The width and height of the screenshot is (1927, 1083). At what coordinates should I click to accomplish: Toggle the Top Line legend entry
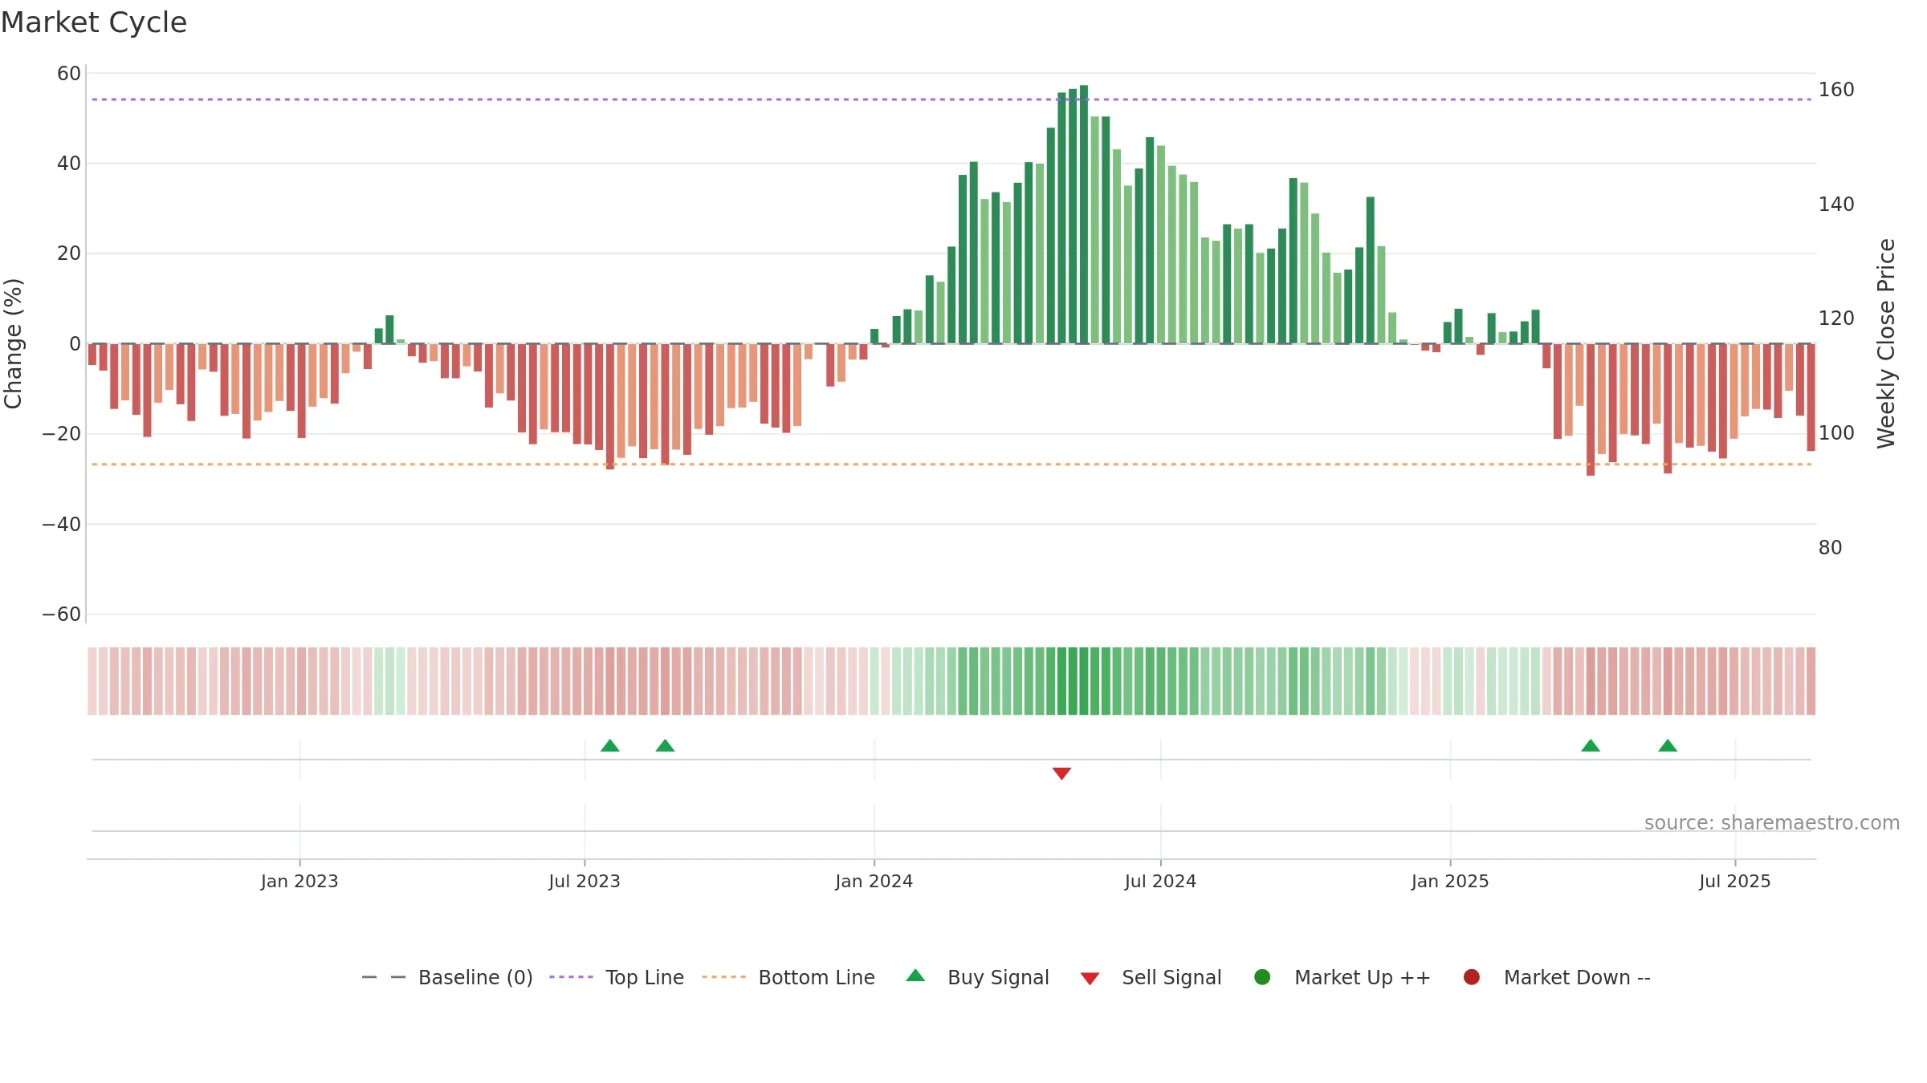coord(617,977)
